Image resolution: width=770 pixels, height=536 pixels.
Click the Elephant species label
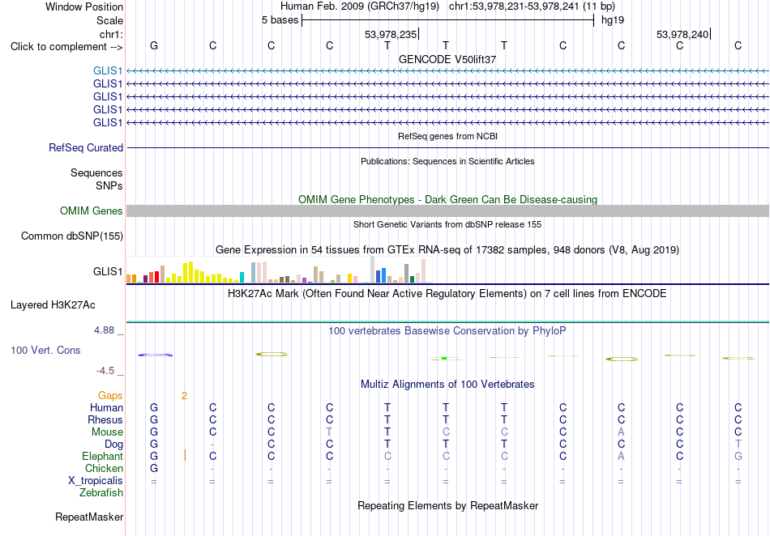(x=102, y=456)
